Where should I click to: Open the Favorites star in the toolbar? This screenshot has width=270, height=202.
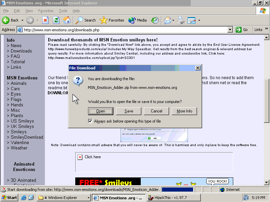pyautogui.click(x=112, y=20)
